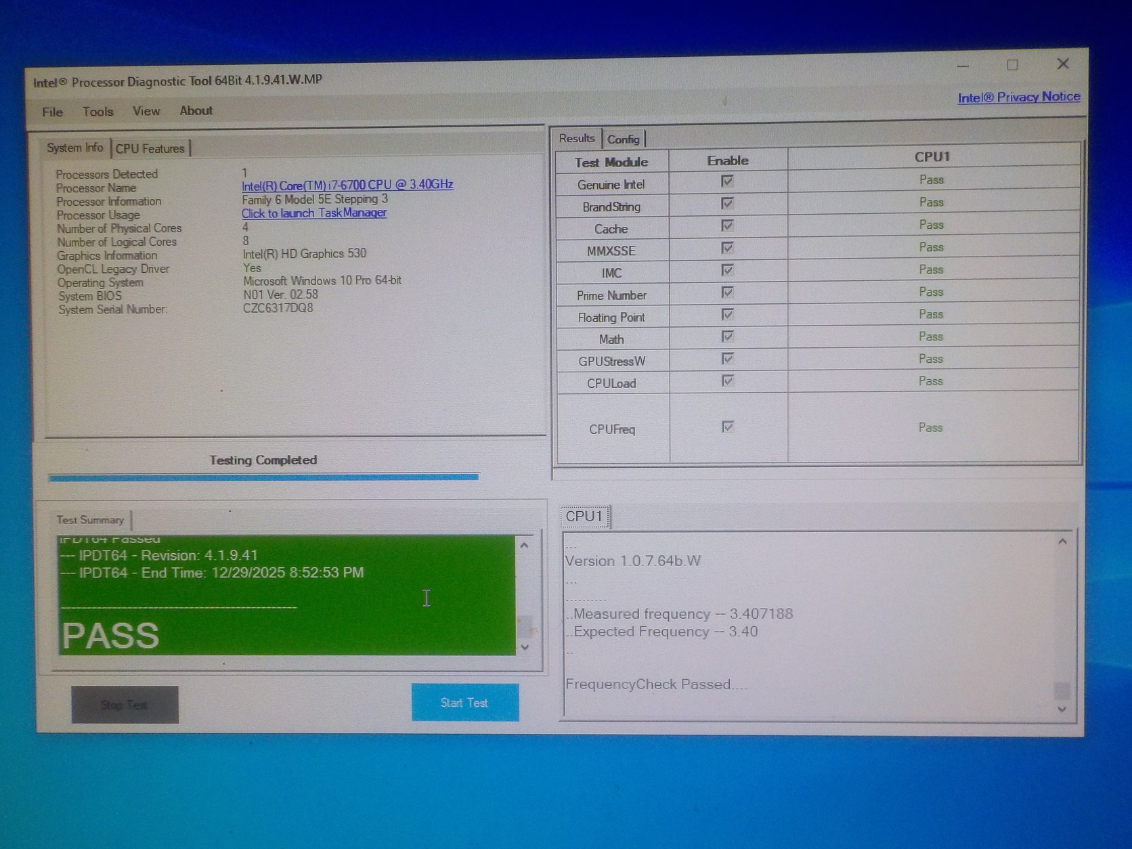The image size is (1132, 849).
Task: Click the Intel(R) HD Graphics 530 value
Action: (305, 254)
